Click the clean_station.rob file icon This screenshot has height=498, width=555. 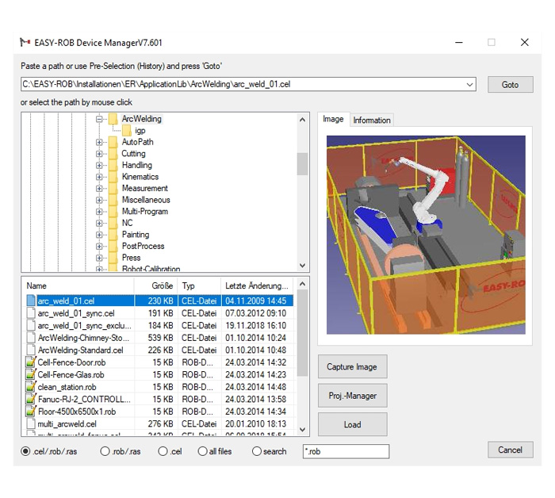[31, 387]
